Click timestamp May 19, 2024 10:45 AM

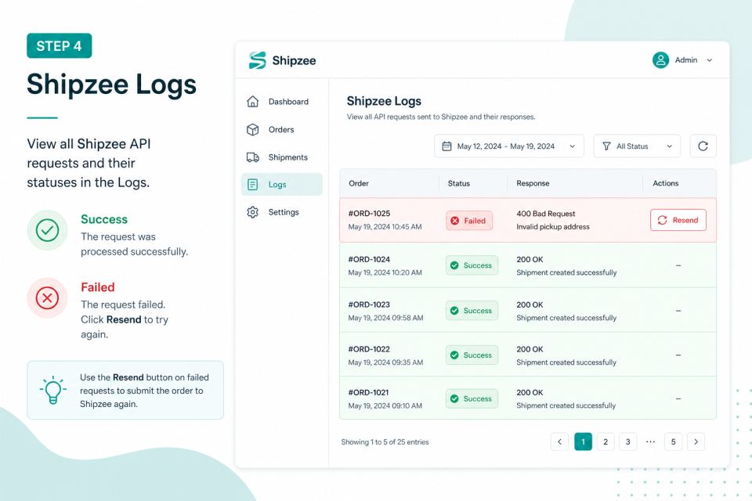pyautogui.click(x=385, y=227)
